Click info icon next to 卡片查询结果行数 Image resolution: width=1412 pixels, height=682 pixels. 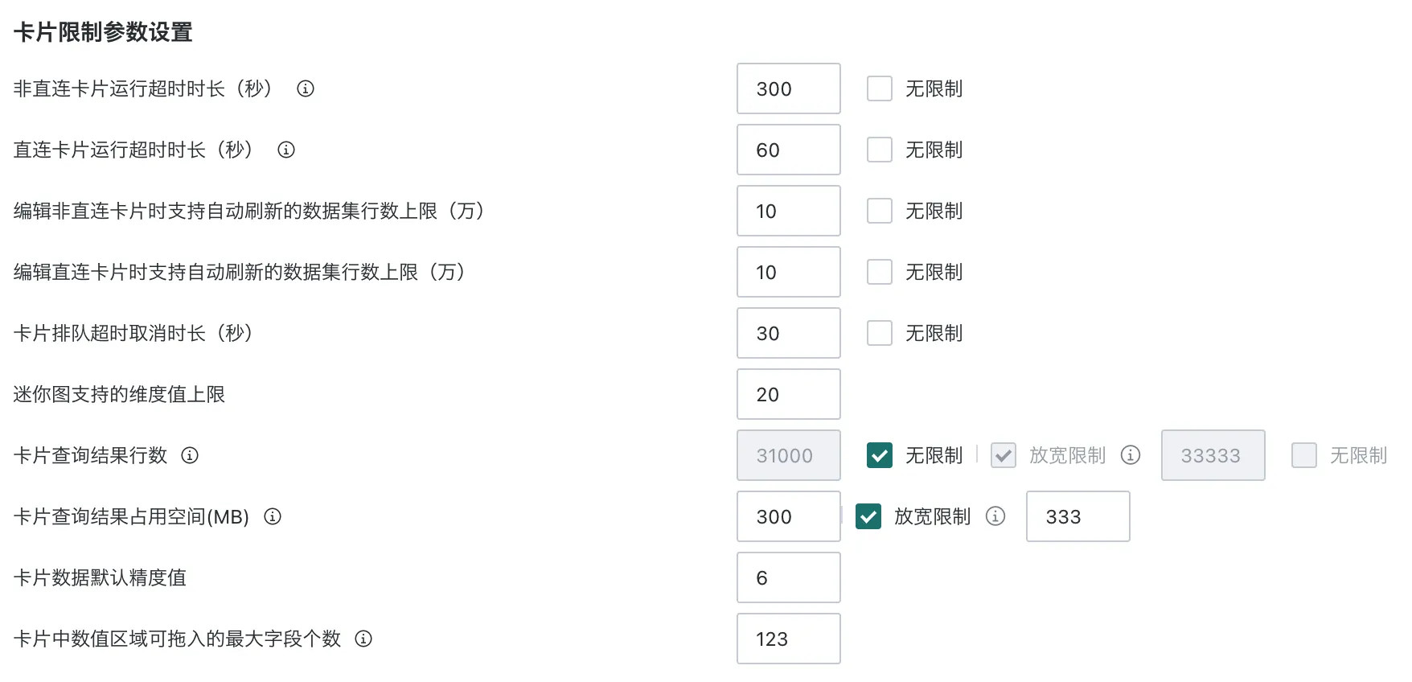[x=190, y=455]
